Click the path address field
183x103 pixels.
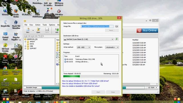[x=51, y=36]
